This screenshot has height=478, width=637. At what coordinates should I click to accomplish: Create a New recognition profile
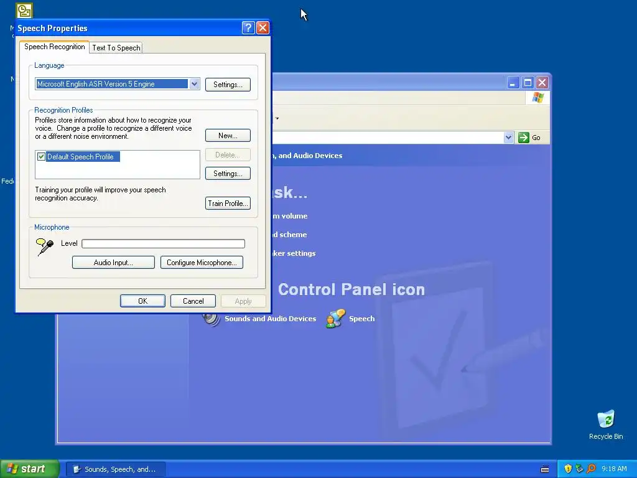pyautogui.click(x=228, y=135)
